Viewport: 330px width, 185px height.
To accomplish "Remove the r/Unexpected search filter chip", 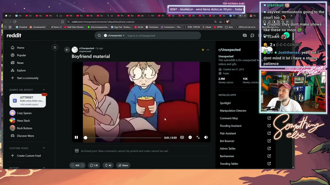I will (123, 35).
